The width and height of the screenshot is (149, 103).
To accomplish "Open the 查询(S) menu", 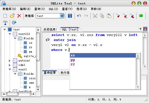I will point(40,9).
